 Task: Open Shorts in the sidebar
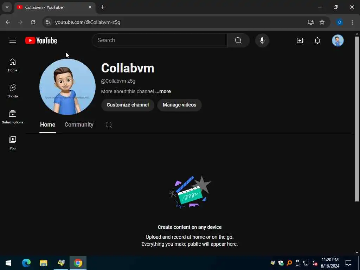13,91
